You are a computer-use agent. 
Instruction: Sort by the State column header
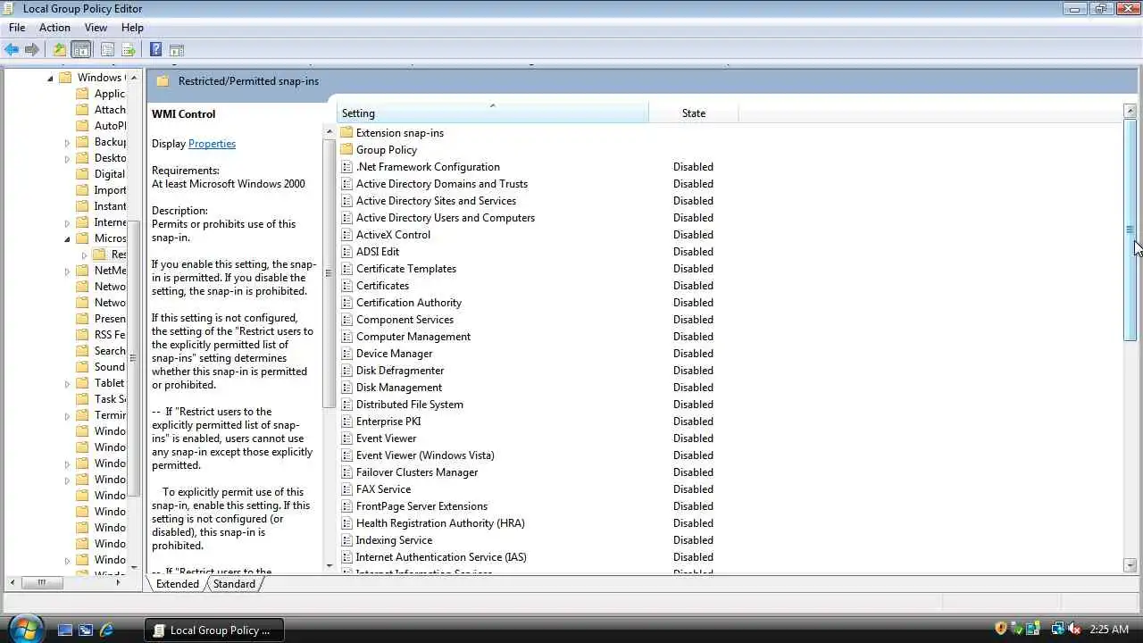pyautogui.click(x=694, y=113)
